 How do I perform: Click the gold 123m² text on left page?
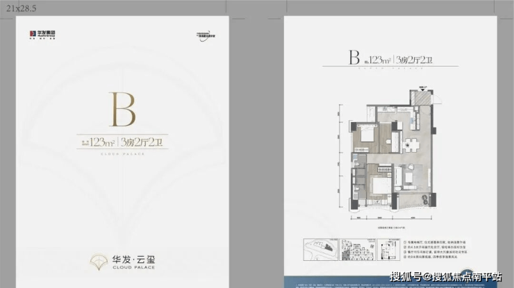pos(101,142)
